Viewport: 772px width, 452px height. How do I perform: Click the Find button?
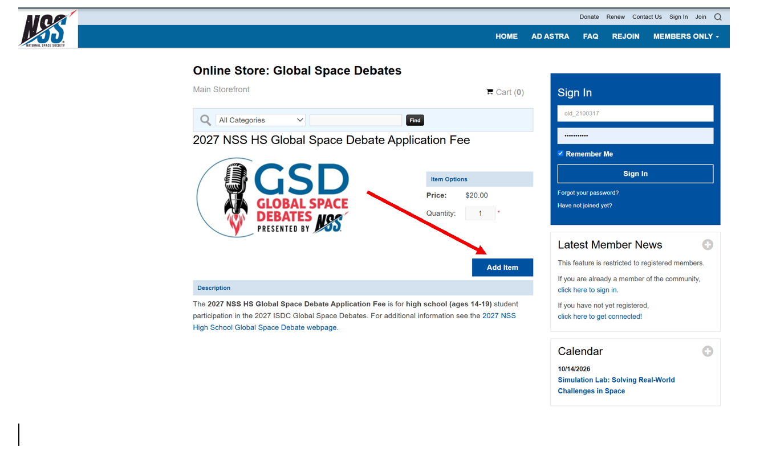click(x=415, y=120)
